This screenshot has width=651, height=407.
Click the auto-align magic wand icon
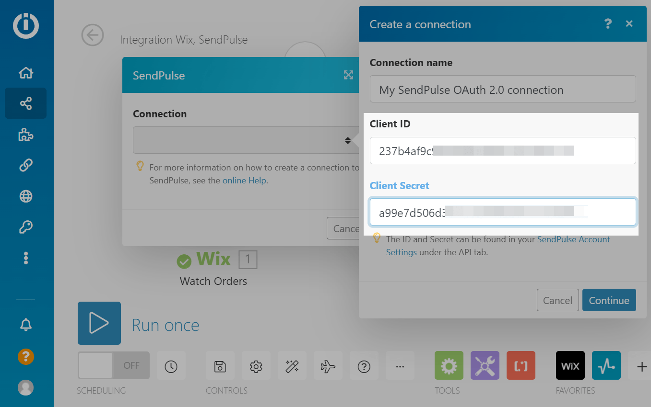tap(292, 366)
